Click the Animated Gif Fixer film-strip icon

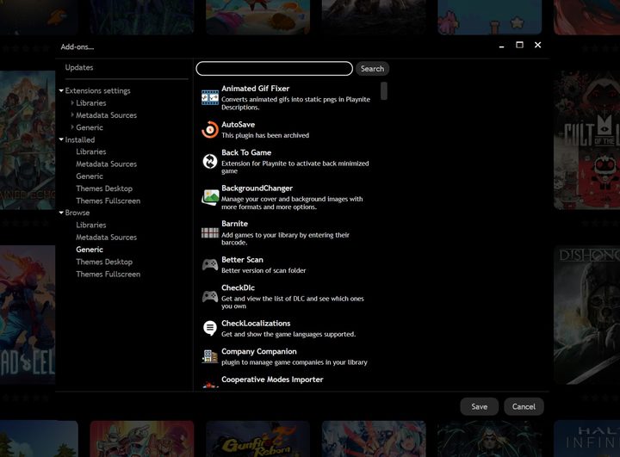point(209,97)
